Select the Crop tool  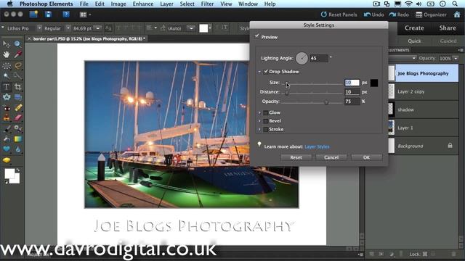[x=17, y=87]
